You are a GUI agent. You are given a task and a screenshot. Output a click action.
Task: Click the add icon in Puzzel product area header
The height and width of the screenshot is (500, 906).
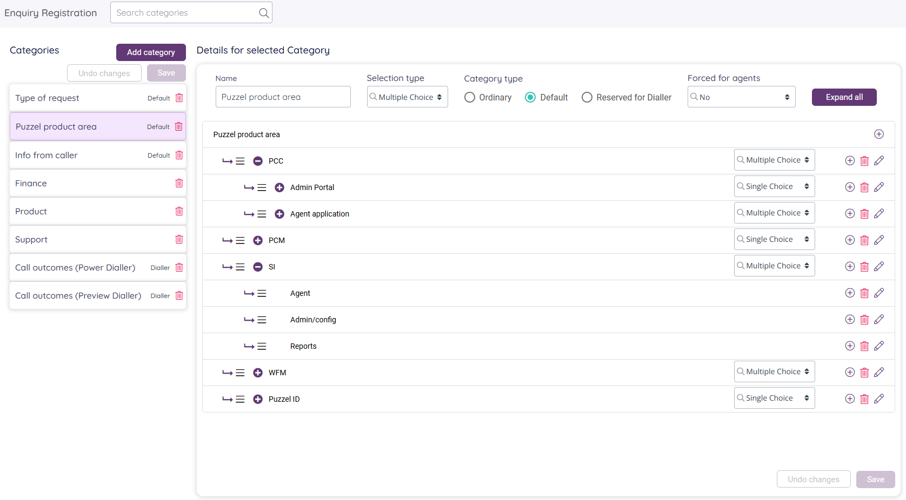(879, 134)
